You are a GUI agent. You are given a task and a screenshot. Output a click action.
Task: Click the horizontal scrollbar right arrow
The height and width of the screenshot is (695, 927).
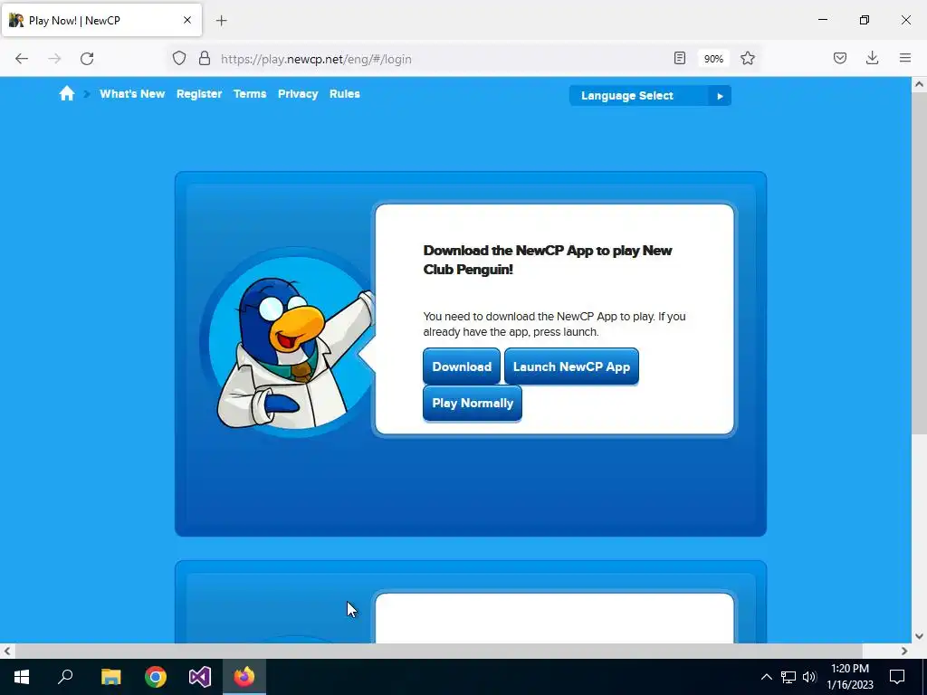(904, 651)
